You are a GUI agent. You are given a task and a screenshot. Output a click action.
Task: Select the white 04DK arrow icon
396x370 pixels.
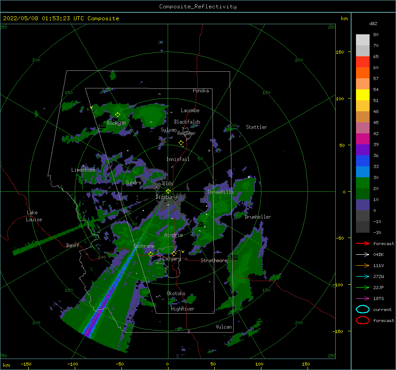[x=363, y=254]
